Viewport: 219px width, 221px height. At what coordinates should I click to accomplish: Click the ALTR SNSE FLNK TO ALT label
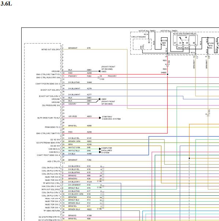(49, 118)
